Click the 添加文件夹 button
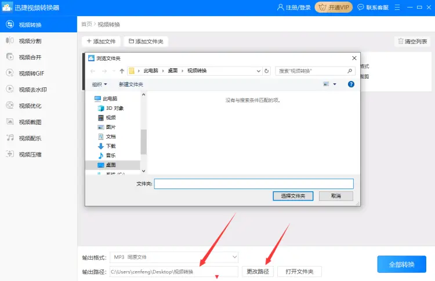Image resolution: width=435 pixels, height=281 pixels. 146,42
